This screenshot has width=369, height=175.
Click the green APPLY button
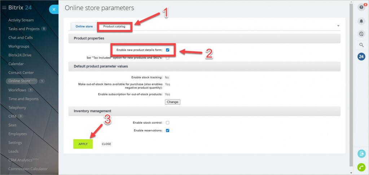point(83,144)
